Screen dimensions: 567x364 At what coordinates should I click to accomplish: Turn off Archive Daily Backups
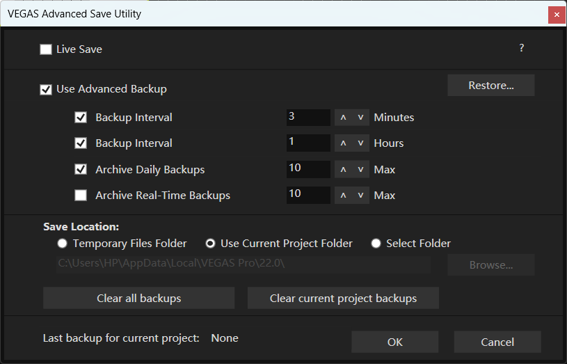[x=81, y=170]
